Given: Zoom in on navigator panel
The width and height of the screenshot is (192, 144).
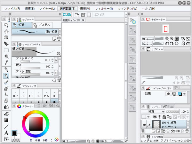Looking at the screenshot, I should tap(172, 39).
